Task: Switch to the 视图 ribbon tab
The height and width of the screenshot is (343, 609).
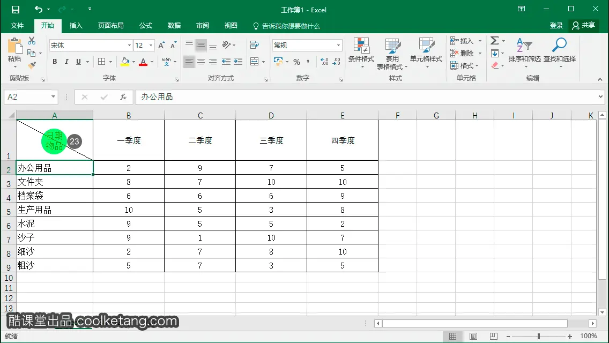Action: click(231, 26)
